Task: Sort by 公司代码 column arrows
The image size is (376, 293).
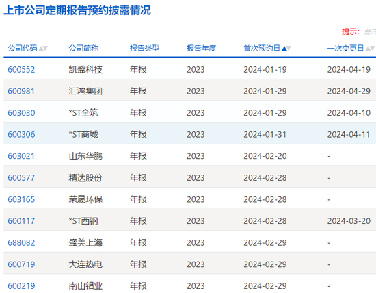Action: (43, 49)
